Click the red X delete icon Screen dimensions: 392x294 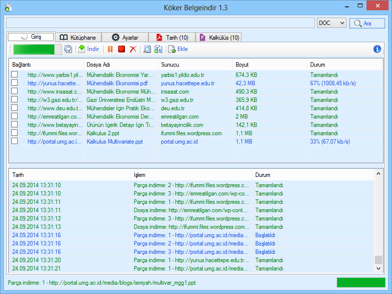tap(133, 49)
